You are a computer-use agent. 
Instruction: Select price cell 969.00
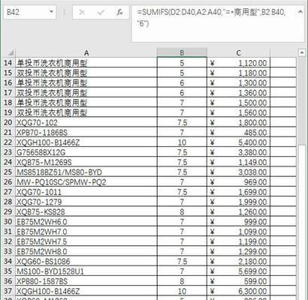pos(239,181)
